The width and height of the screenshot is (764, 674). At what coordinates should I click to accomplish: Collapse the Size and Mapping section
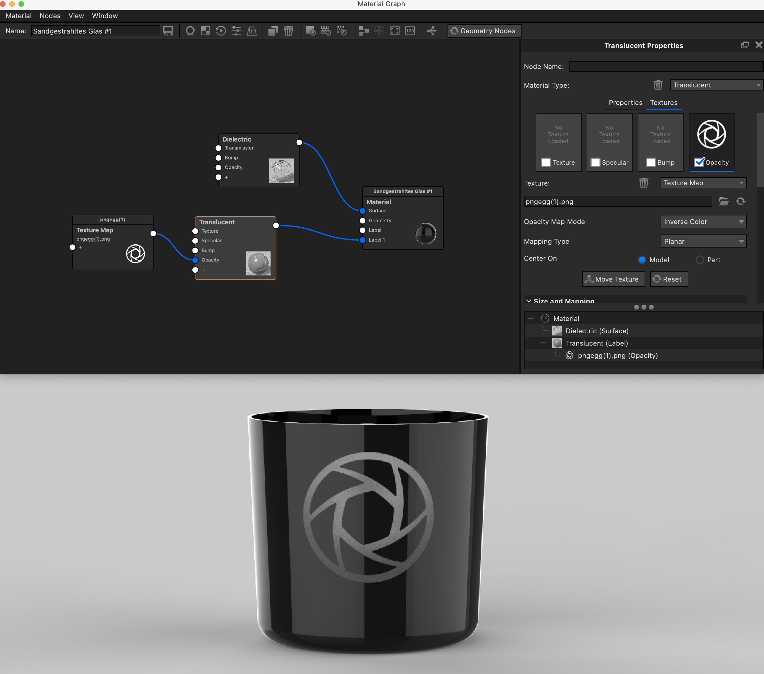[x=529, y=301]
